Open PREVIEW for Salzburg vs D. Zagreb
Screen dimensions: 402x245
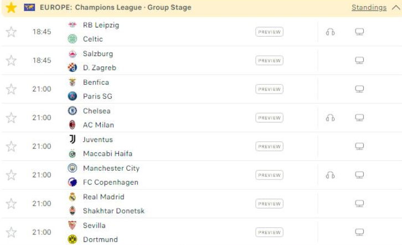pyautogui.click(x=269, y=60)
